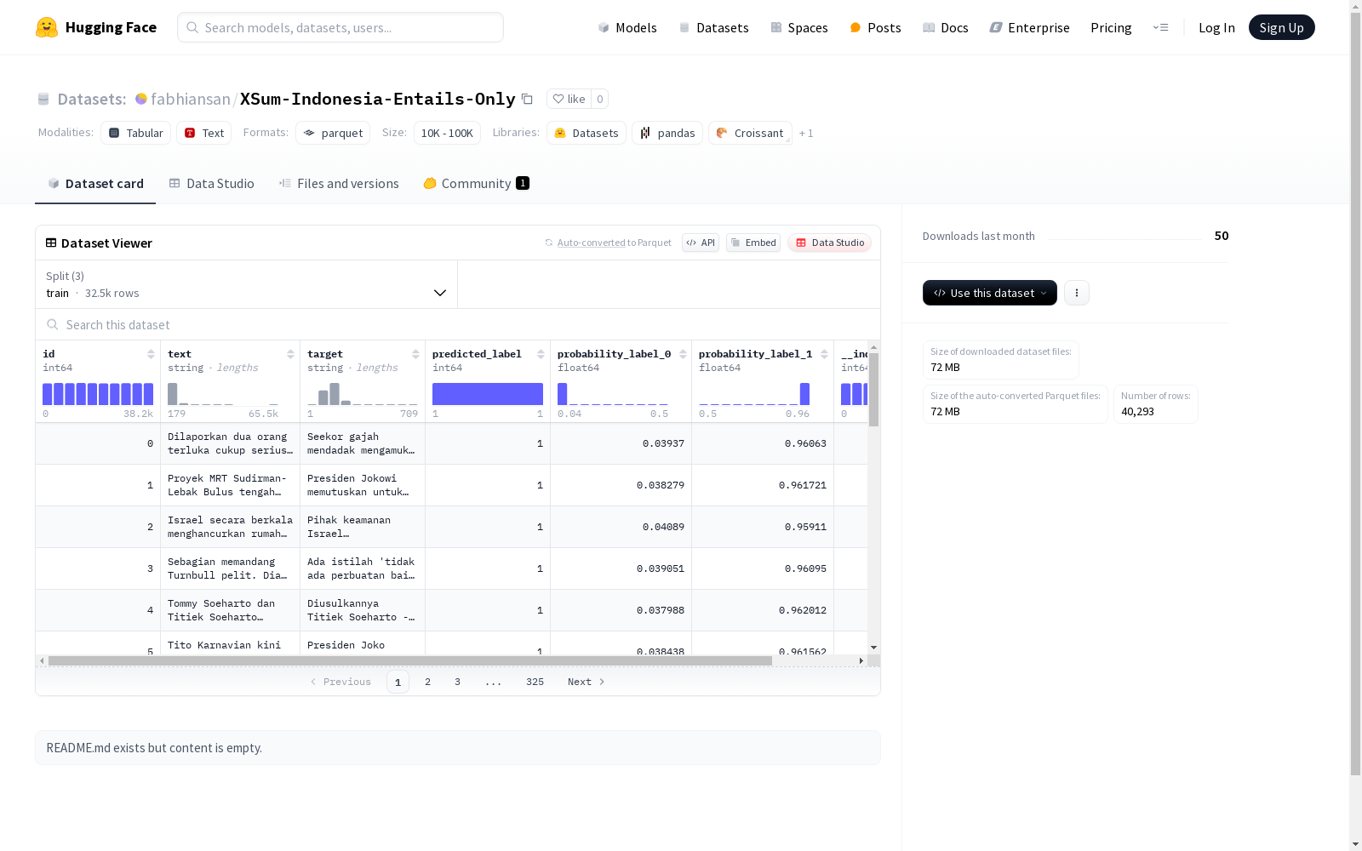Screen dimensions: 1362x851
Task: Click the Next page button
Action: 587,682
